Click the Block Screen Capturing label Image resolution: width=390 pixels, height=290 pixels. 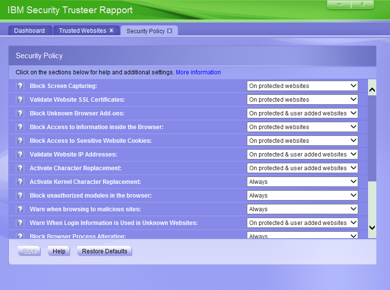point(64,86)
